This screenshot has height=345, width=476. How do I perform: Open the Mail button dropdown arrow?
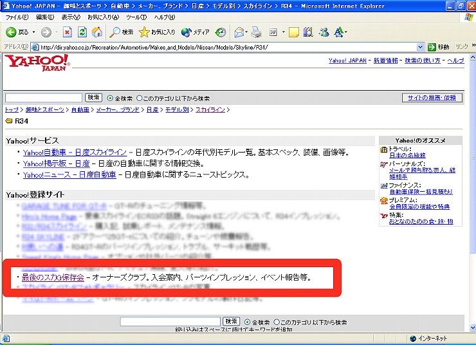(x=246, y=32)
